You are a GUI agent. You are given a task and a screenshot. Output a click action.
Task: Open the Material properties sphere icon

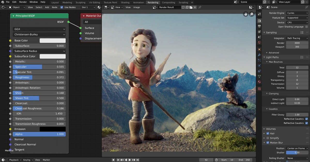(259, 82)
